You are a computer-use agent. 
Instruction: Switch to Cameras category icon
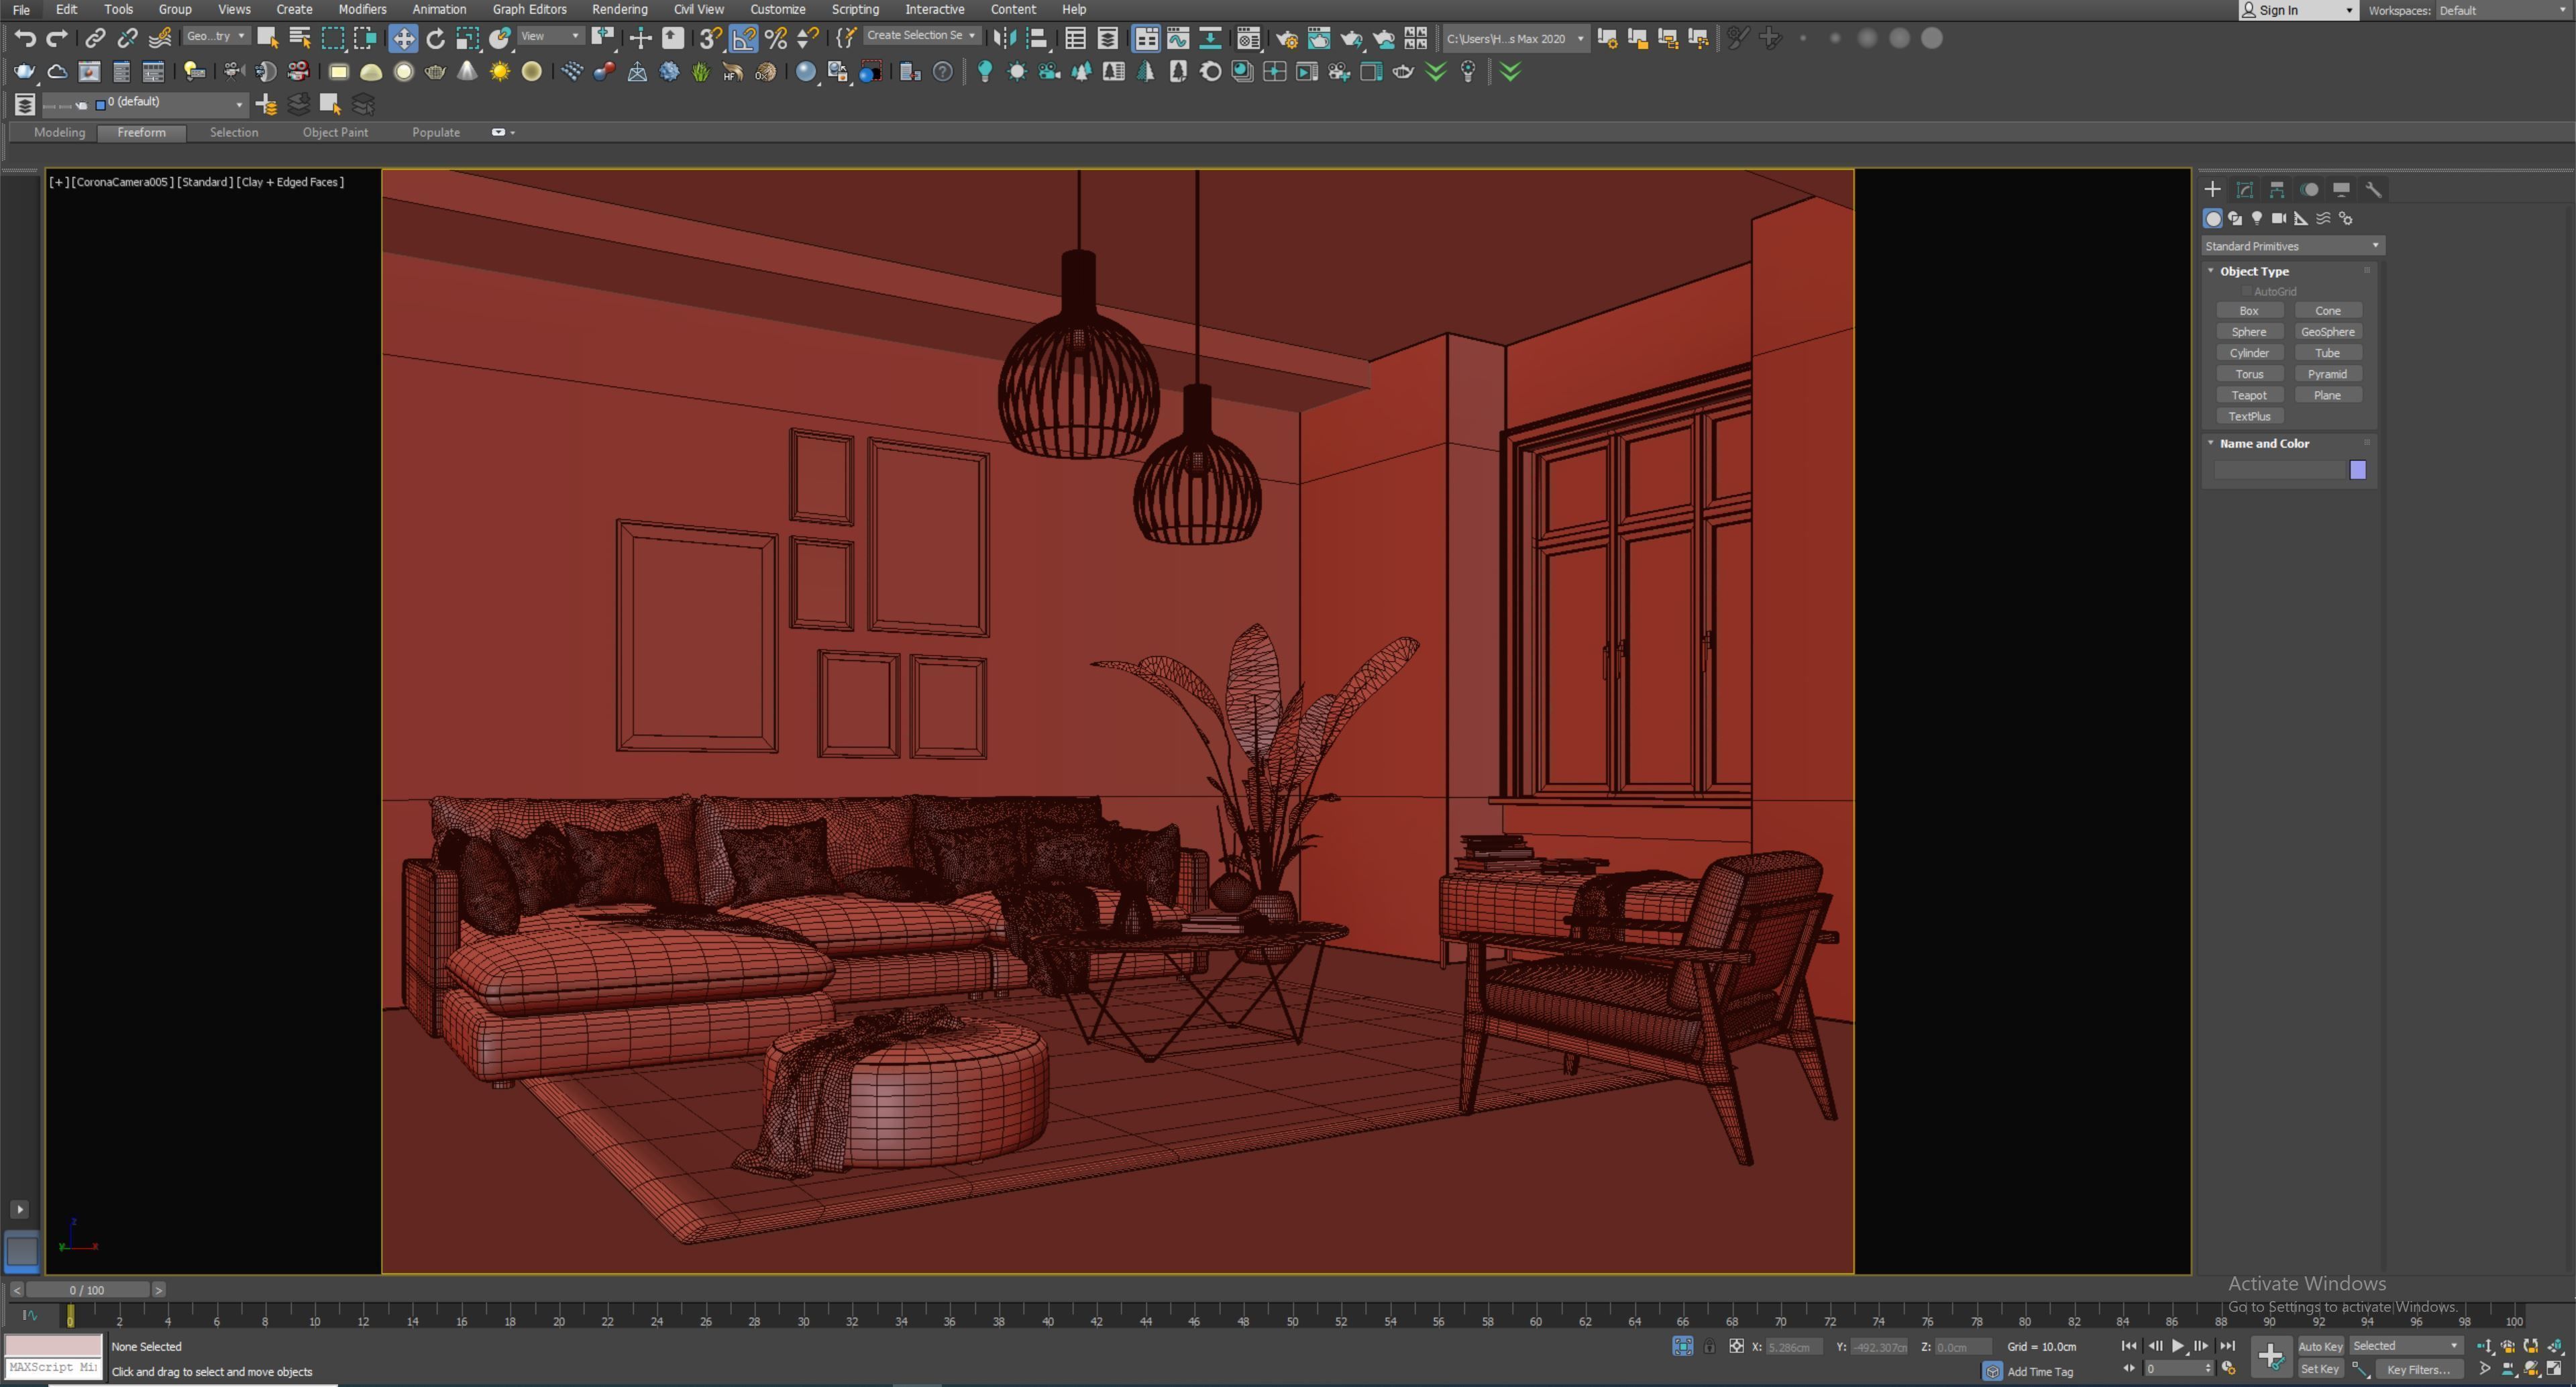click(x=2278, y=218)
